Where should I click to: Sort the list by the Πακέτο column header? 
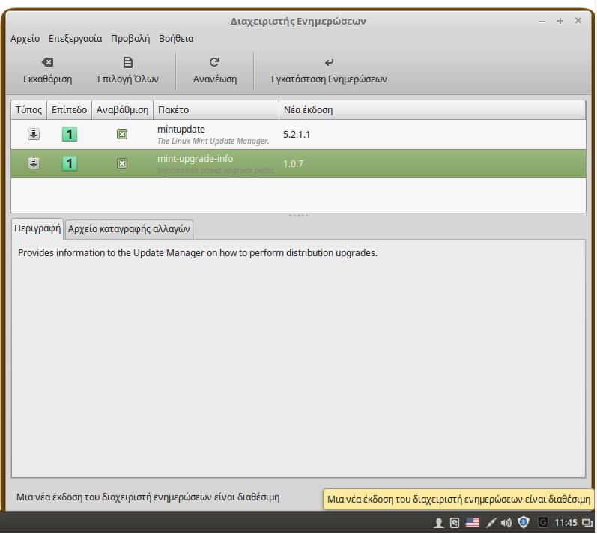coord(216,109)
